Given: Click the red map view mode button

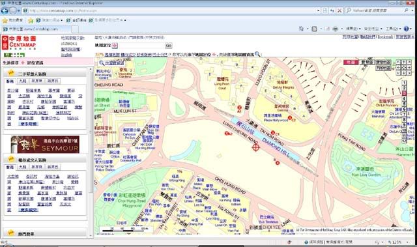Looking at the screenshot, I should tap(351, 62).
